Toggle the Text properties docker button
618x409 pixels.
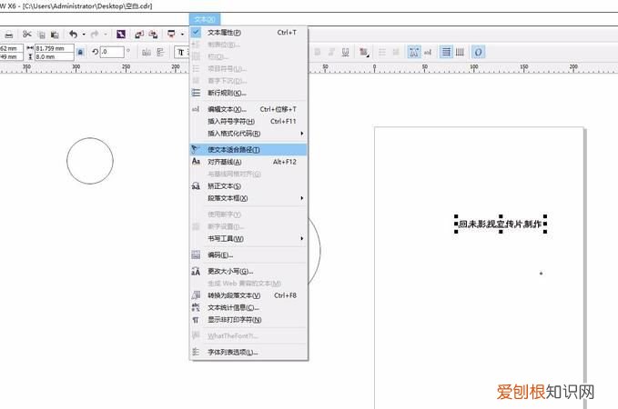tap(414, 52)
